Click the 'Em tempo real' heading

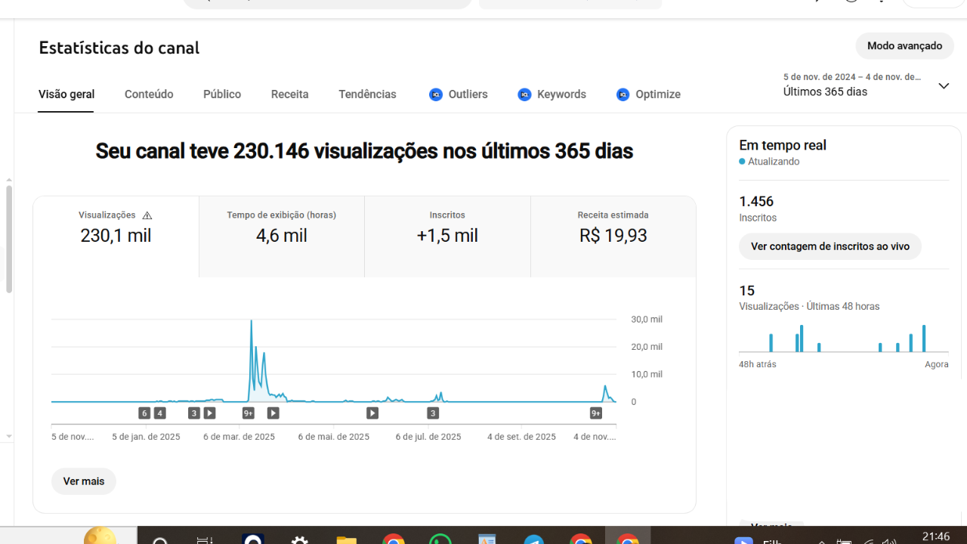pos(783,145)
